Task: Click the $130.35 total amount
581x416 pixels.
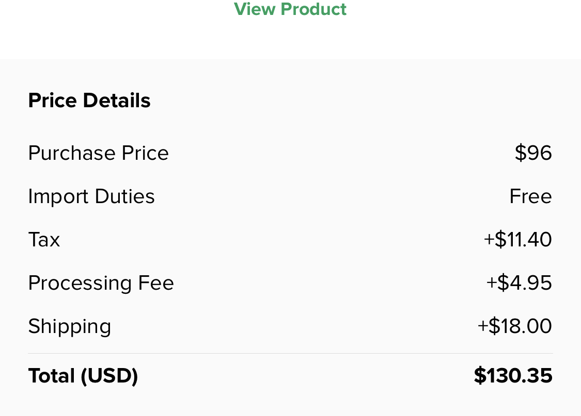Action: pyautogui.click(x=513, y=376)
